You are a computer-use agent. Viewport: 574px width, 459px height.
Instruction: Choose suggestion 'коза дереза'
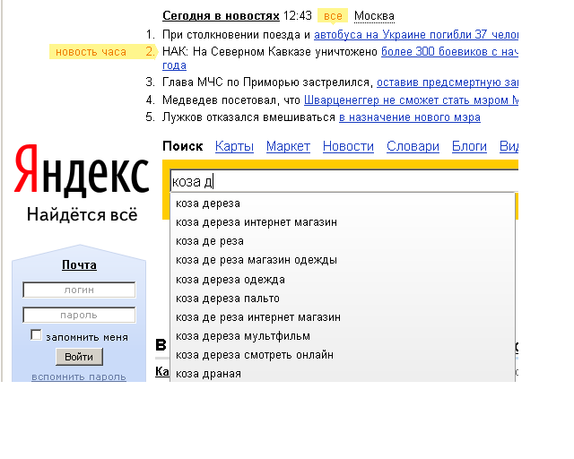(343, 204)
